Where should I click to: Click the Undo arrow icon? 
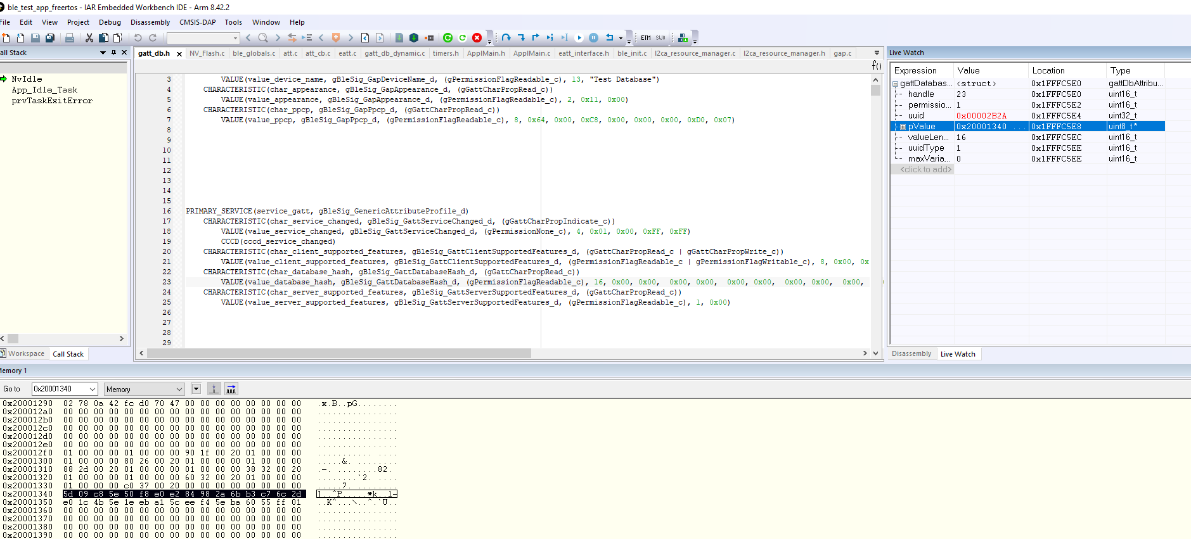(138, 38)
